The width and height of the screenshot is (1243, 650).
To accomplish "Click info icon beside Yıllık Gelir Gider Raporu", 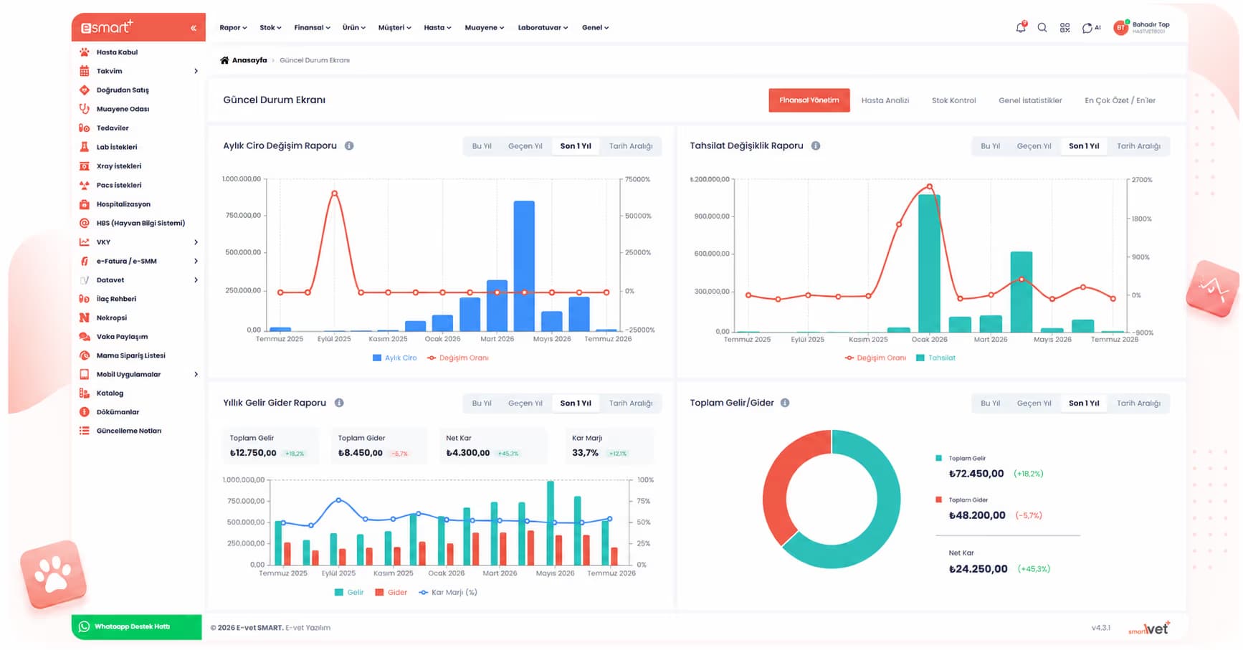I will click(x=339, y=403).
